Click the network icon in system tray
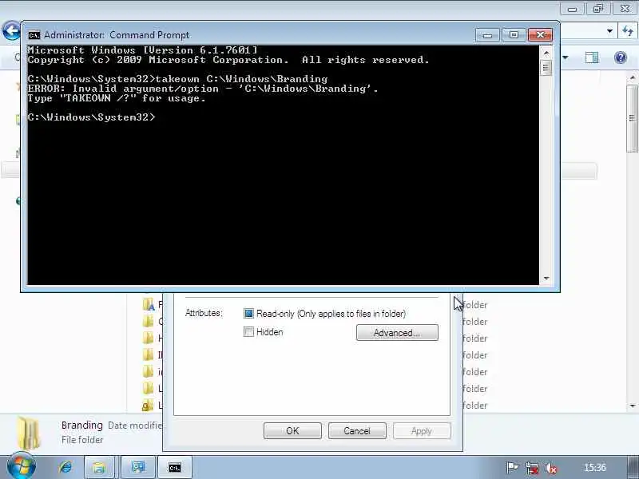This screenshot has width=639, height=479. [x=532, y=468]
